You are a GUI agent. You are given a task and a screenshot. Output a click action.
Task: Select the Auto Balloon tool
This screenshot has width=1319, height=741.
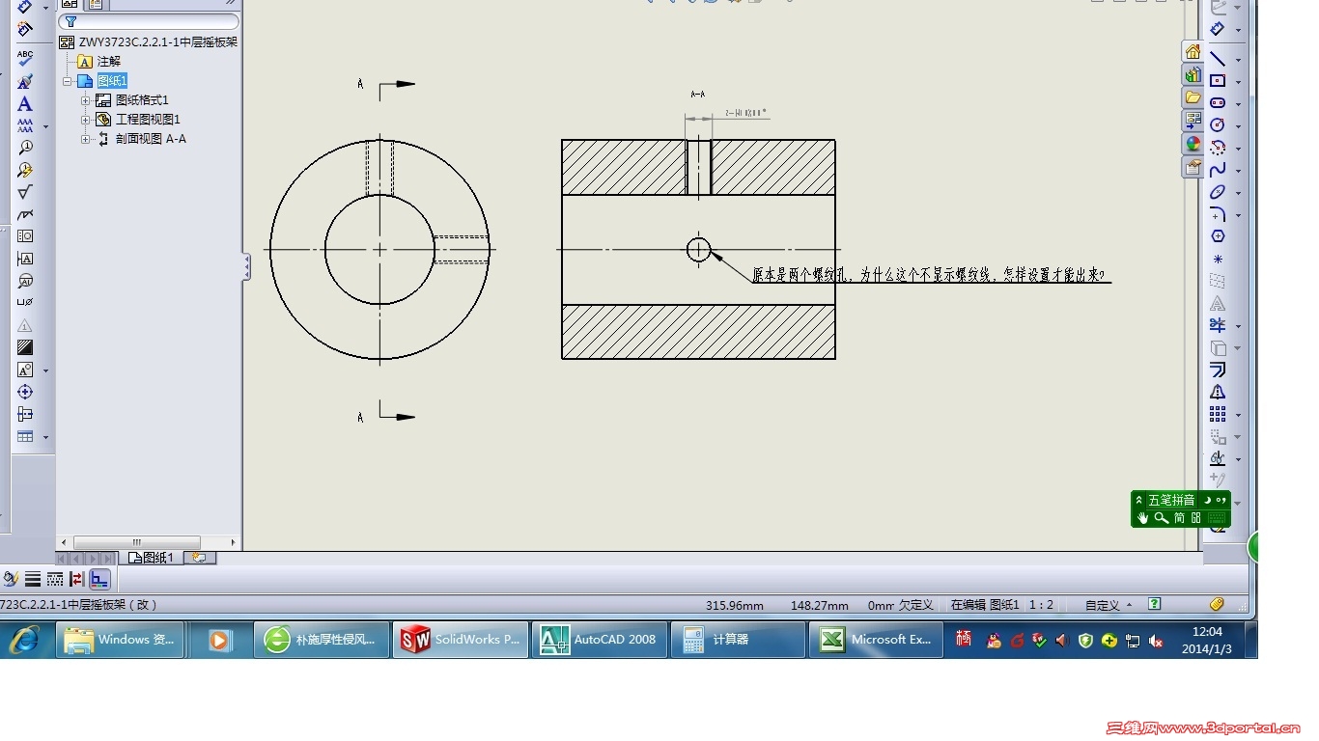25,170
